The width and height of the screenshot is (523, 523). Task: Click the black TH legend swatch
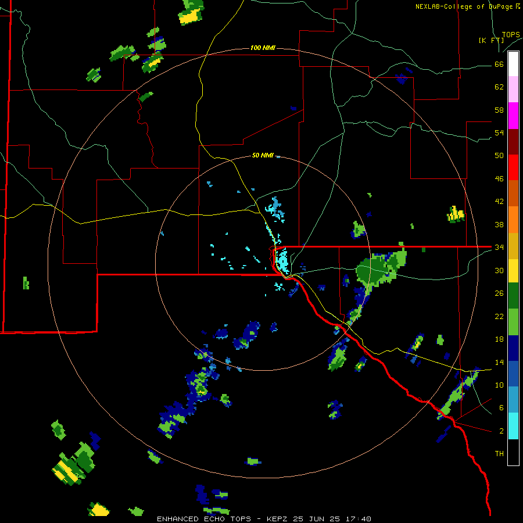[x=513, y=452]
